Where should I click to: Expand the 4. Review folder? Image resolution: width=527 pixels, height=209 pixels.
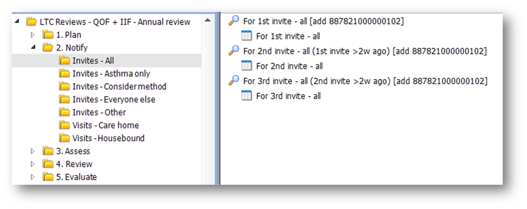click(x=32, y=164)
